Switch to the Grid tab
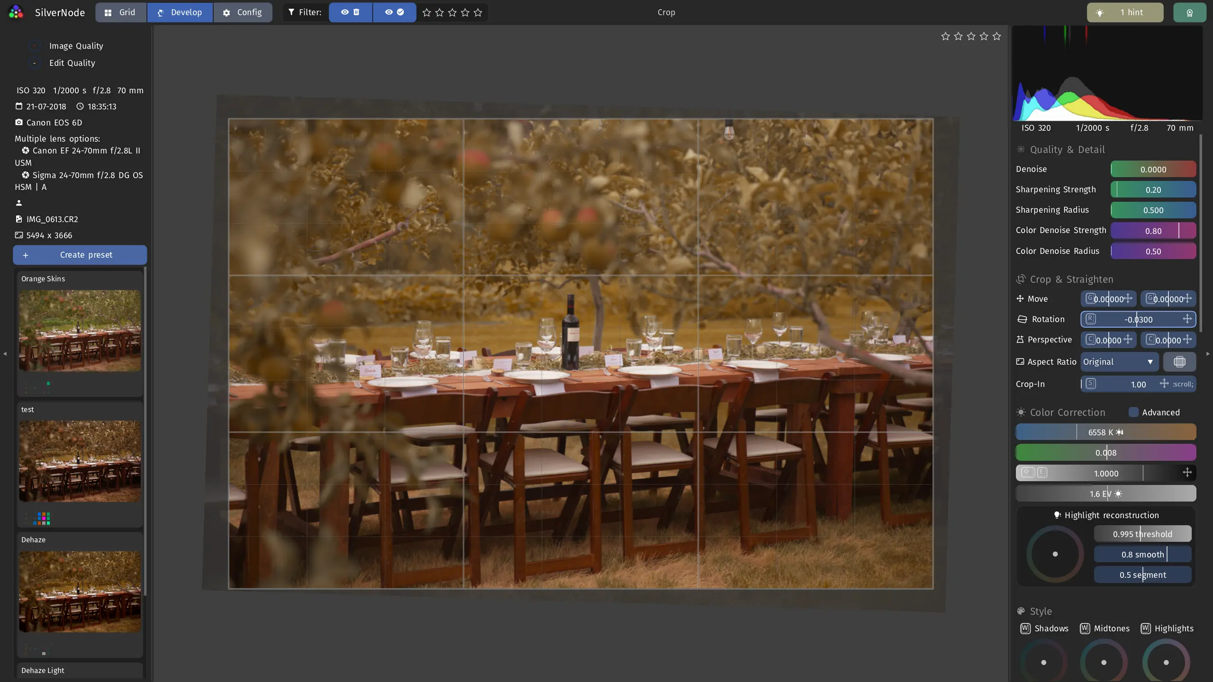Screen dimensions: 1213x682 [121, 12]
